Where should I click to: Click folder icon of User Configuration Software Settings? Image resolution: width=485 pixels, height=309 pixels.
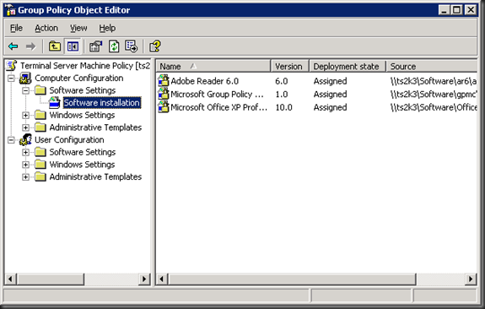coord(40,152)
